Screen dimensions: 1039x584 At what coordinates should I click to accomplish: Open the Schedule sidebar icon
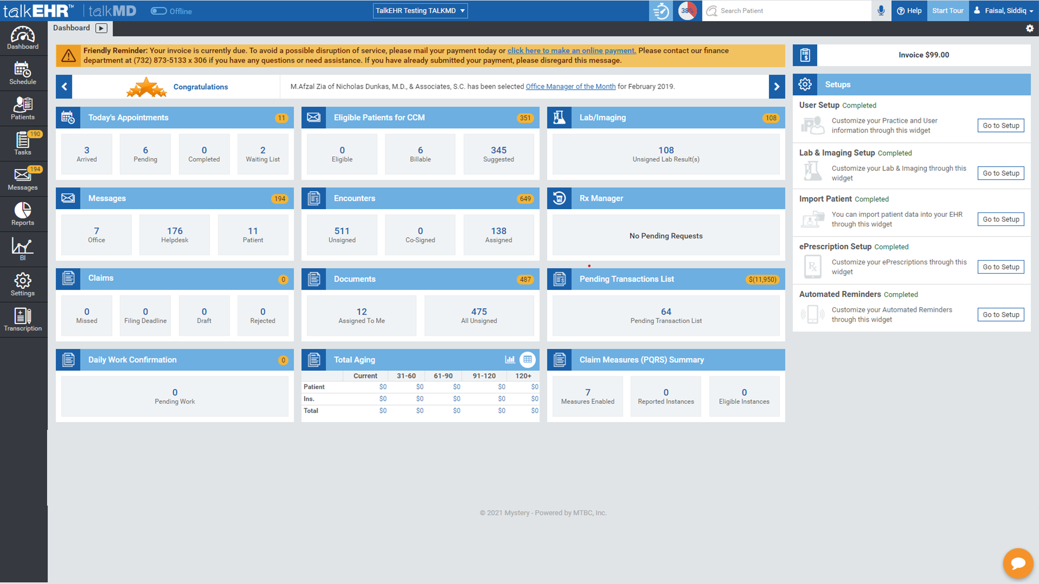pyautogui.click(x=23, y=74)
